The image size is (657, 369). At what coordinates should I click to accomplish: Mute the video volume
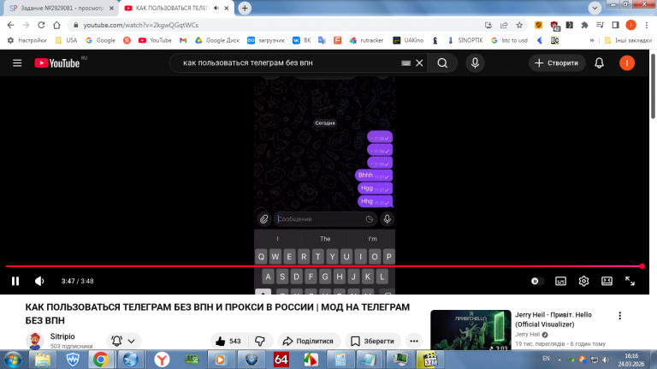[39, 281]
